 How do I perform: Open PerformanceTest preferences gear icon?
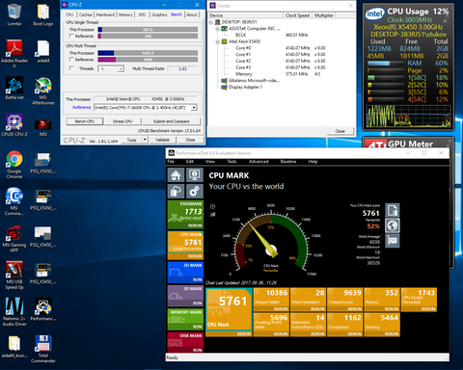point(195,192)
